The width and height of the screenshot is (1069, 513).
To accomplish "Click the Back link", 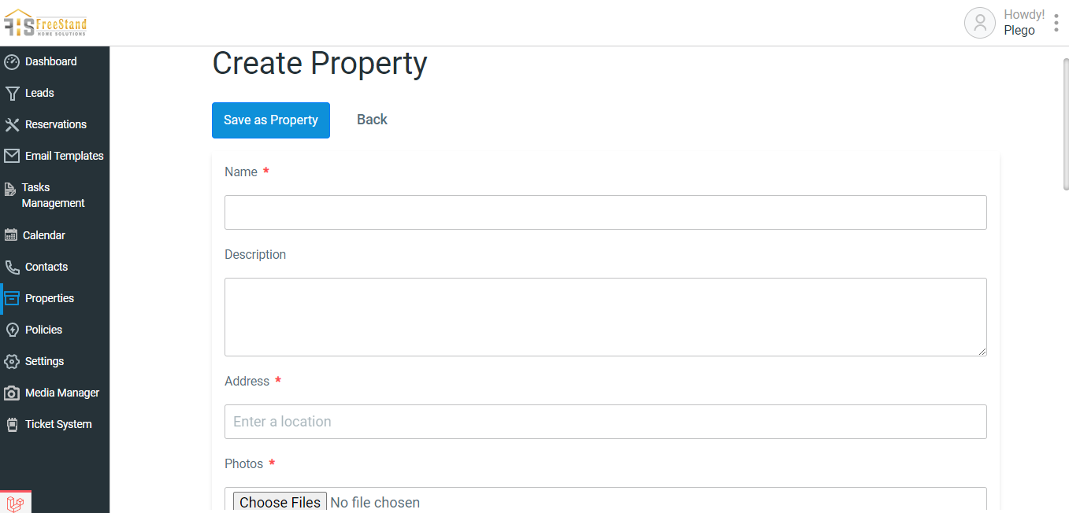I will pyautogui.click(x=372, y=120).
